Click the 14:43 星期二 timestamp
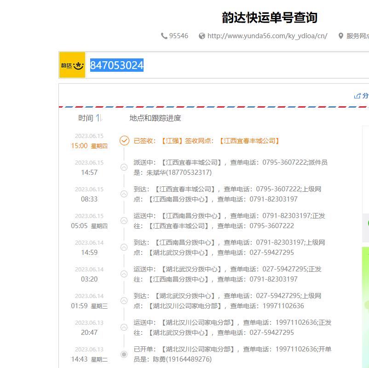The height and width of the screenshot is (368, 369). pos(89,359)
